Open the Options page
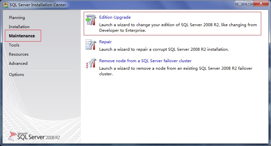Image resolution: width=271 pixels, height=146 pixels. [16, 75]
